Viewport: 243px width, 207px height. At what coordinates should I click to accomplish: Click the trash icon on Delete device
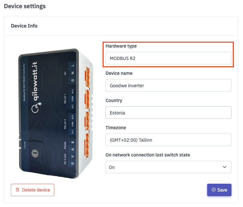click(x=17, y=190)
